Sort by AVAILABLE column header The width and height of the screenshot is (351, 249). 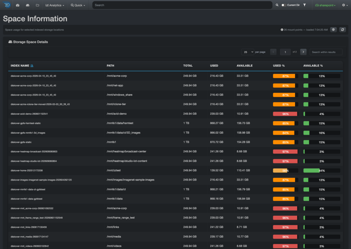tap(244, 65)
